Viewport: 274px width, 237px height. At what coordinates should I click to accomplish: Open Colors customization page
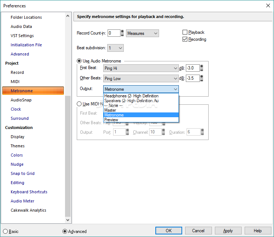pyautogui.click(x=17, y=155)
